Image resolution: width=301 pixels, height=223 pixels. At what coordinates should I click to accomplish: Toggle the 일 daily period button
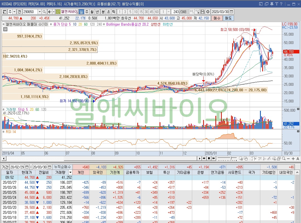click(81, 12)
